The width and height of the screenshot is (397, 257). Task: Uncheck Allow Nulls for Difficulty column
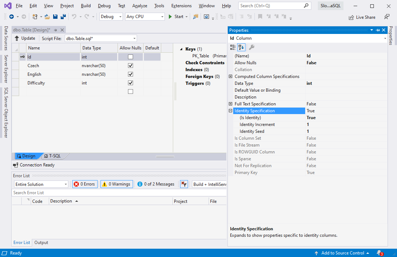(131, 83)
